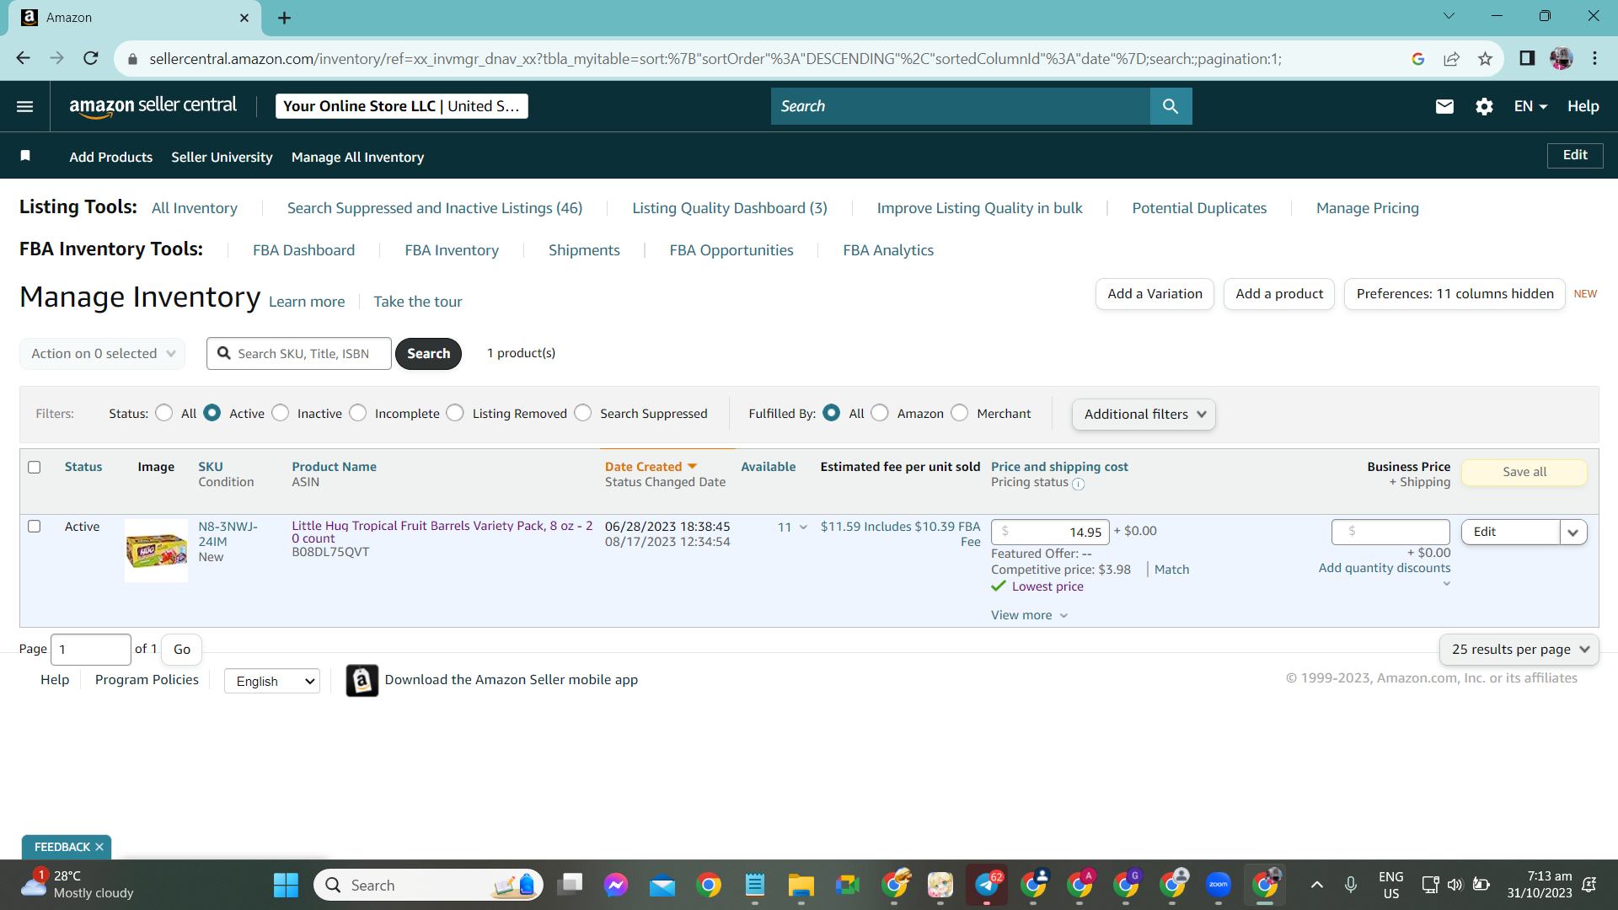Image resolution: width=1618 pixels, height=910 pixels.
Task: Click the pricing status info icon
Action: [x=1078, y=484]
